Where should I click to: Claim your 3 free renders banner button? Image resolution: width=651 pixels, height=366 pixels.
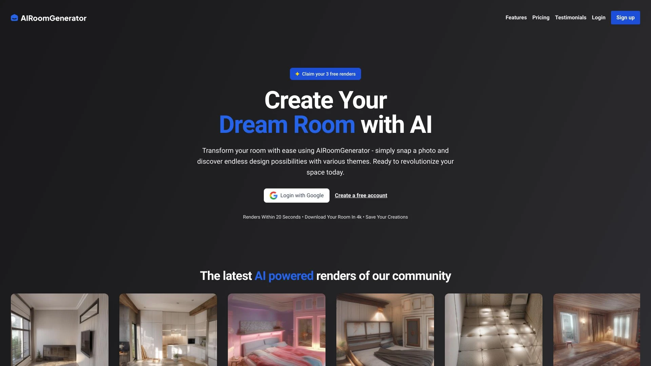click(325, 74)
